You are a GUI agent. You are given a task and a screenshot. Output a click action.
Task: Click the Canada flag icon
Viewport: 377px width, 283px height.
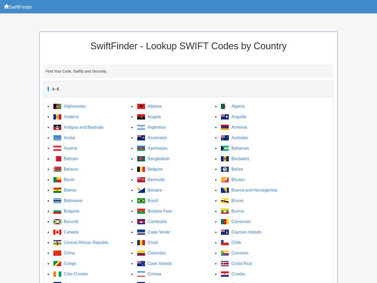[x=57, y=232]
